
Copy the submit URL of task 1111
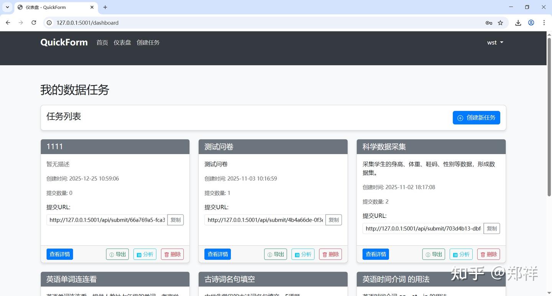[x=176, y=220]
